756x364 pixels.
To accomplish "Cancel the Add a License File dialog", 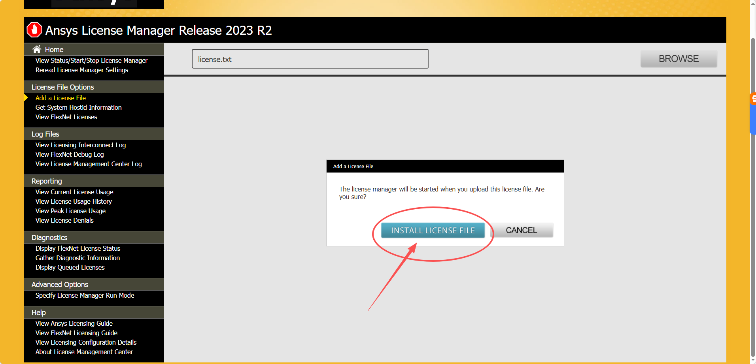I will (x=521, y=230).
